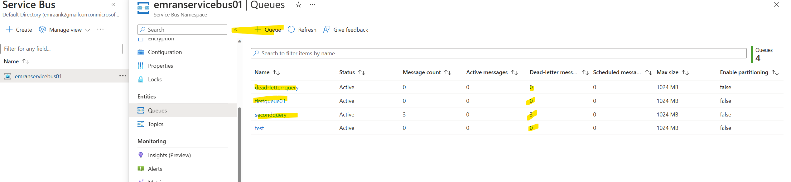Viewport: 791px width, 182px height.
Task: Select emranservicebus01 namespace row
Action: pos(64,76)
